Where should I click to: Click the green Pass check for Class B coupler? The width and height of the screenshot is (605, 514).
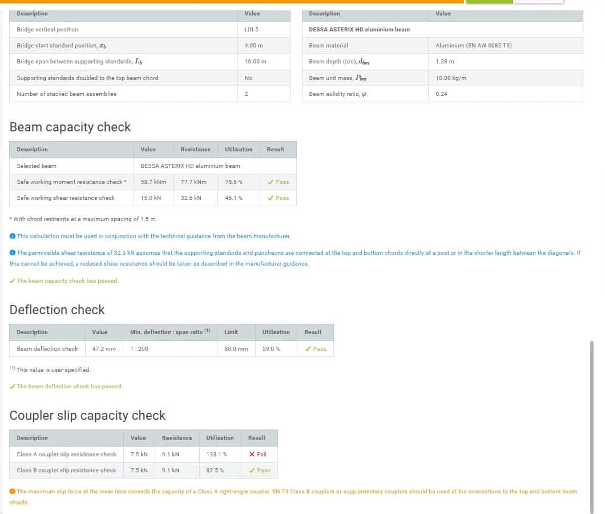[252, 471]
